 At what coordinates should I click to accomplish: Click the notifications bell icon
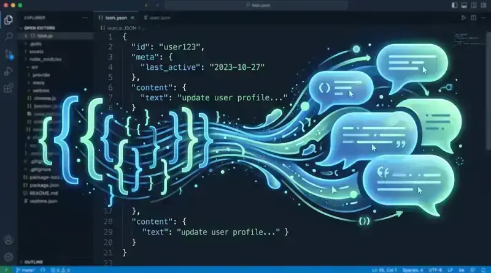tap(484, 270)
